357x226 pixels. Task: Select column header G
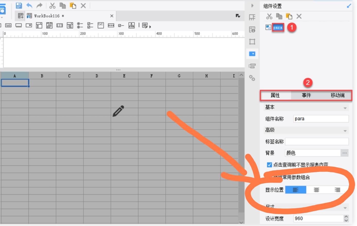point(179,76)
